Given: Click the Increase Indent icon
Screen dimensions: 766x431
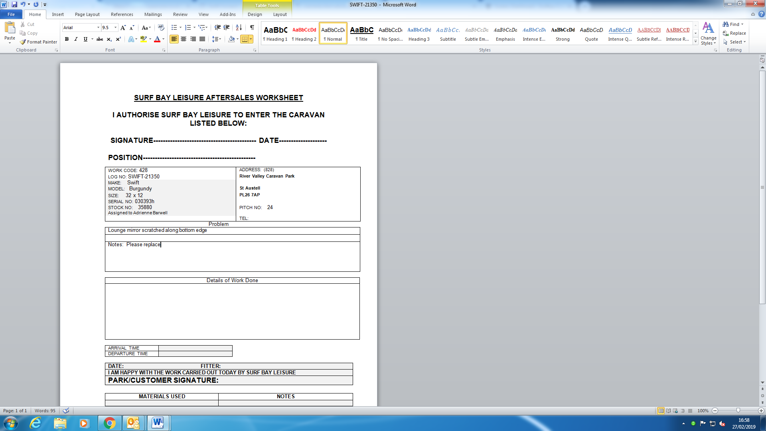Looking at the screenshot, I should (226, 28).
